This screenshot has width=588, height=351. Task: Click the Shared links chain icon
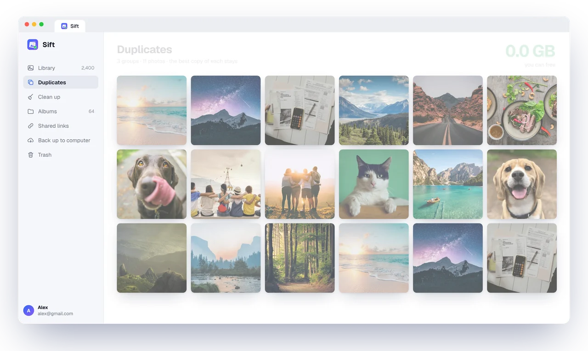[31, 126]
